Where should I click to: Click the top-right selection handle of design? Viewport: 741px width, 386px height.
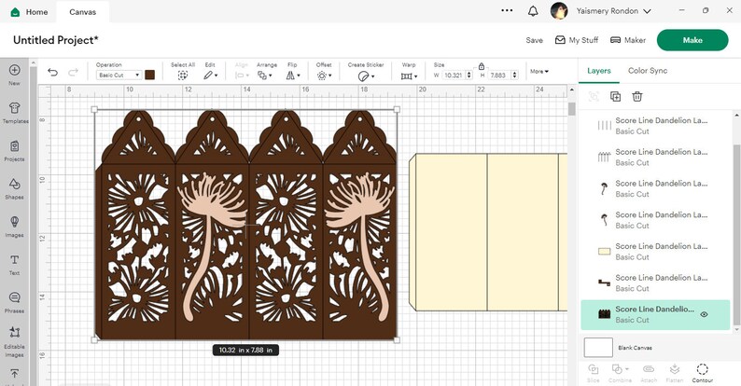(x=397, y=109)
